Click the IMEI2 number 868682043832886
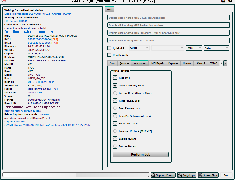Screen dimensions: 235x180 [39, 43]
